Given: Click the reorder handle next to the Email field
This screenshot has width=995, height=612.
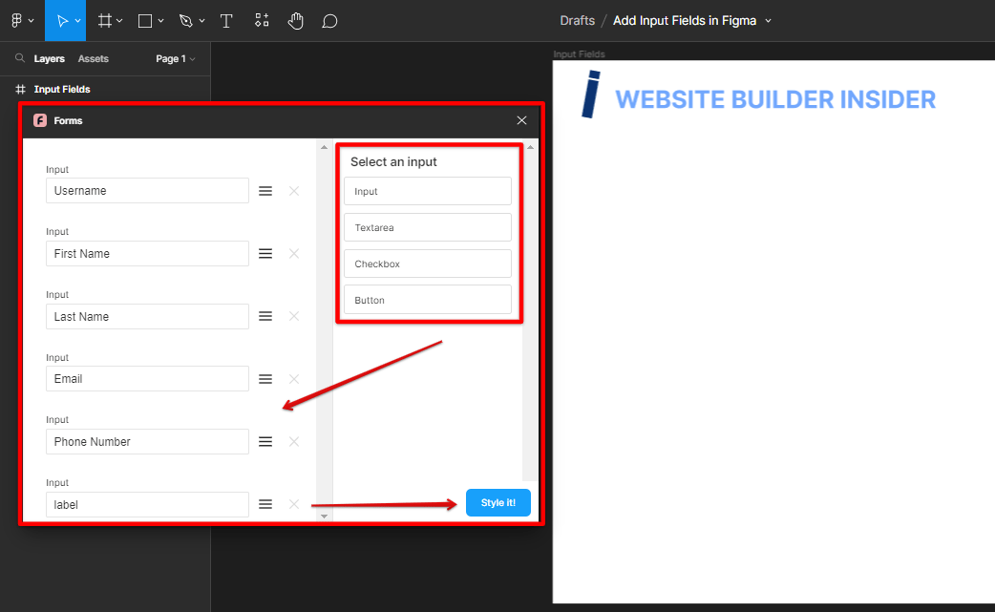Looking at the screenshot, I should coord(265,379).
